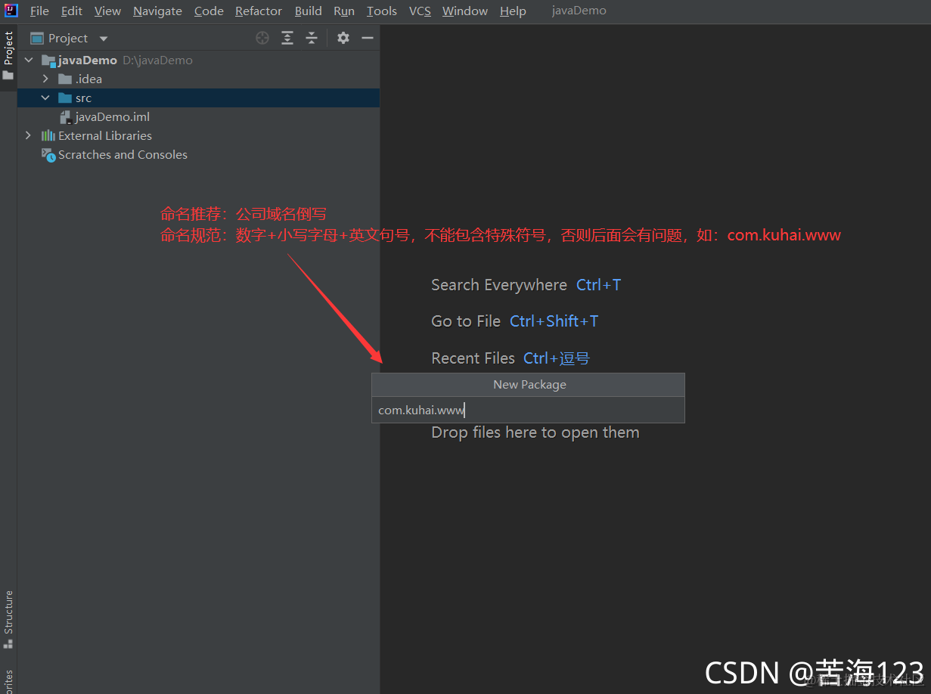This screenshot has width=931, height=694.
Task: Click the D:\javaDemo path text
Action: [157, 60]
